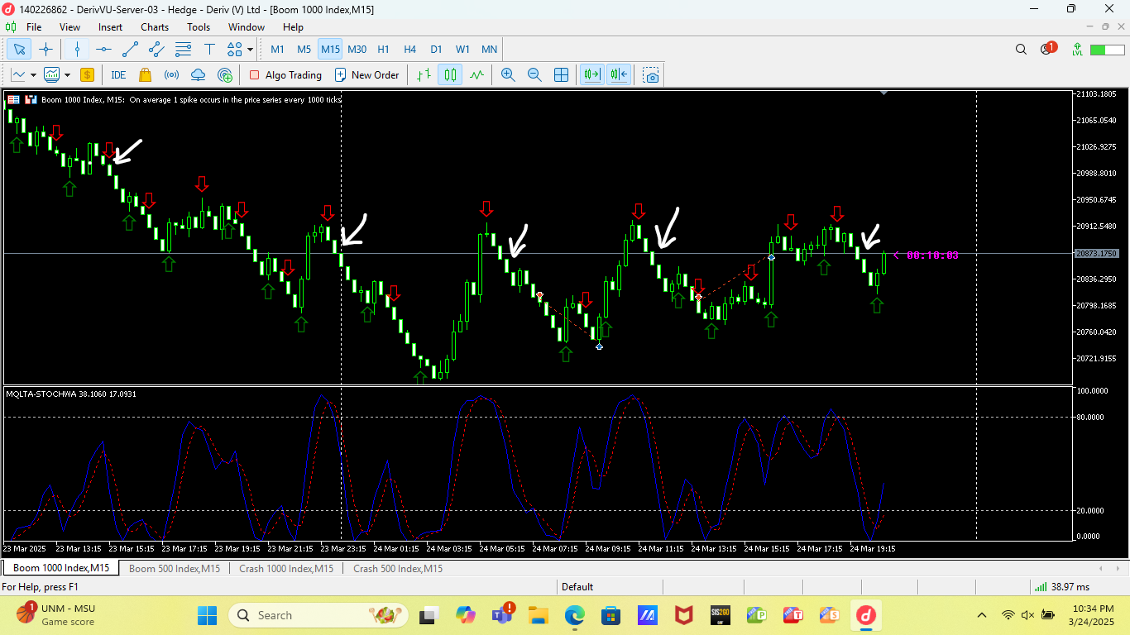This screenshot has width=1130, height=635.
Task: Select the H4 timeframe
Action: (x=409, y=49)
